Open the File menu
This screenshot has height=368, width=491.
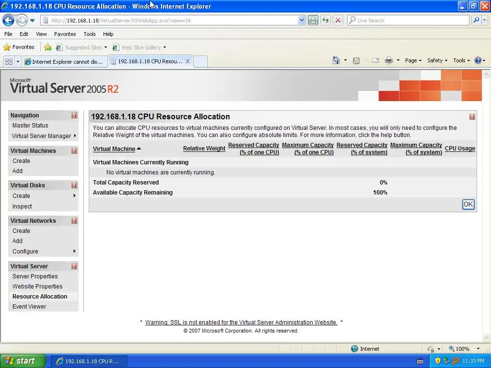pyautogui.click(x=8, y=34)
